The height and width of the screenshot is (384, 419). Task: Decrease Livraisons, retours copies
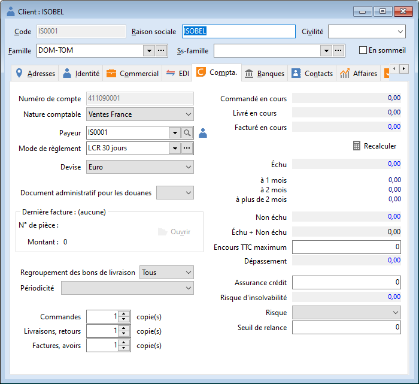pyautogui.click(x=123, y=334)
